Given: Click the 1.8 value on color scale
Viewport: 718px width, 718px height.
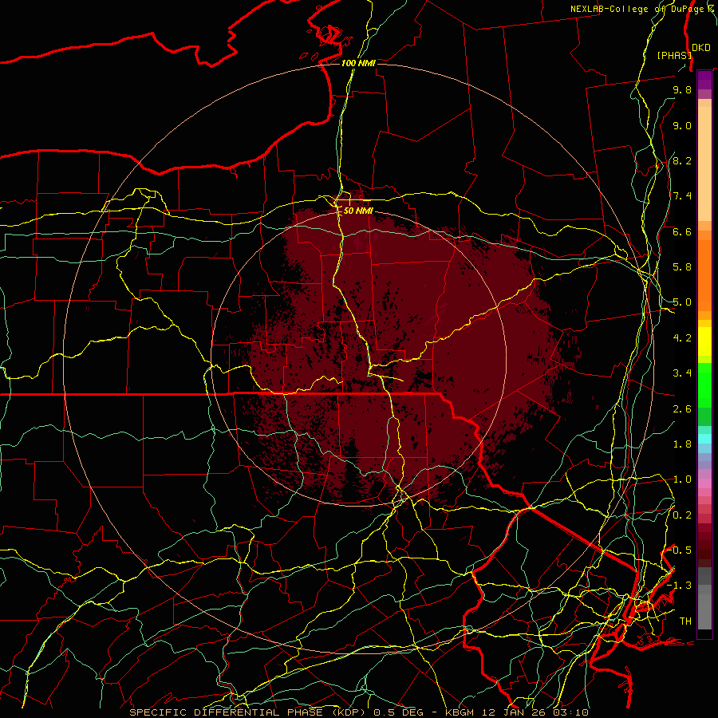Looking at the screenshot, I should click(682, 444).
